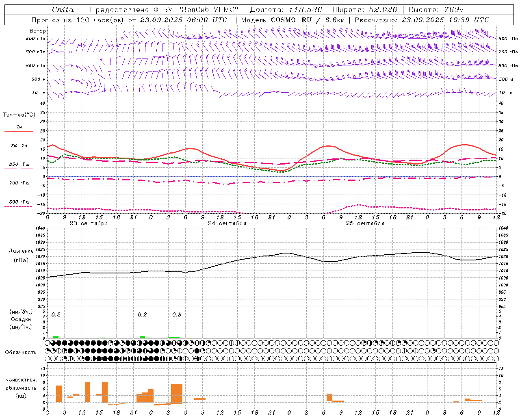Screen dimensions: 520x416
Task: Click the "Тем-ра(°C)" temperature panel label
Action: tap(19, 115)
